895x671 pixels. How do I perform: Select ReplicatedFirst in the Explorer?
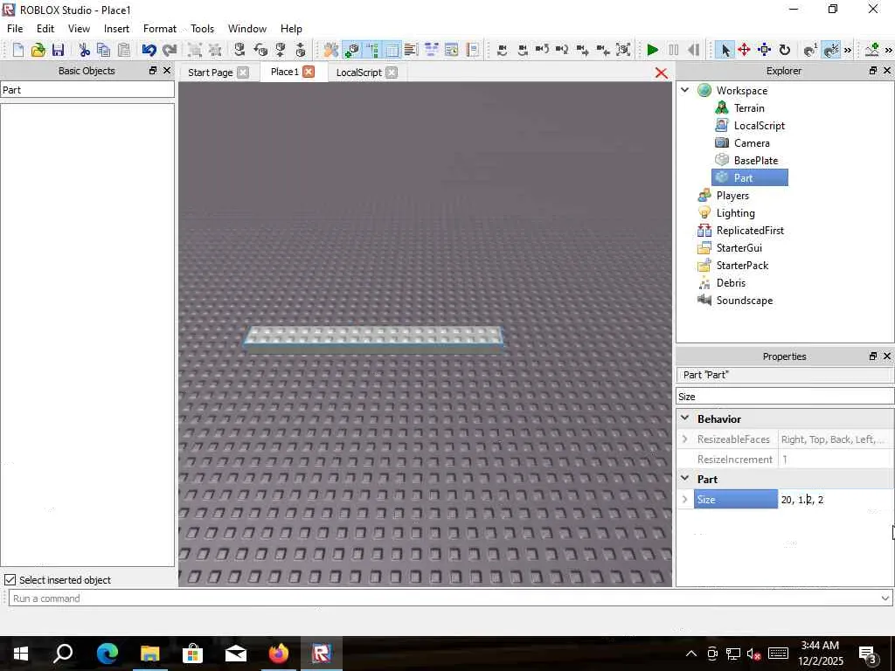click(x=750, y=231)
